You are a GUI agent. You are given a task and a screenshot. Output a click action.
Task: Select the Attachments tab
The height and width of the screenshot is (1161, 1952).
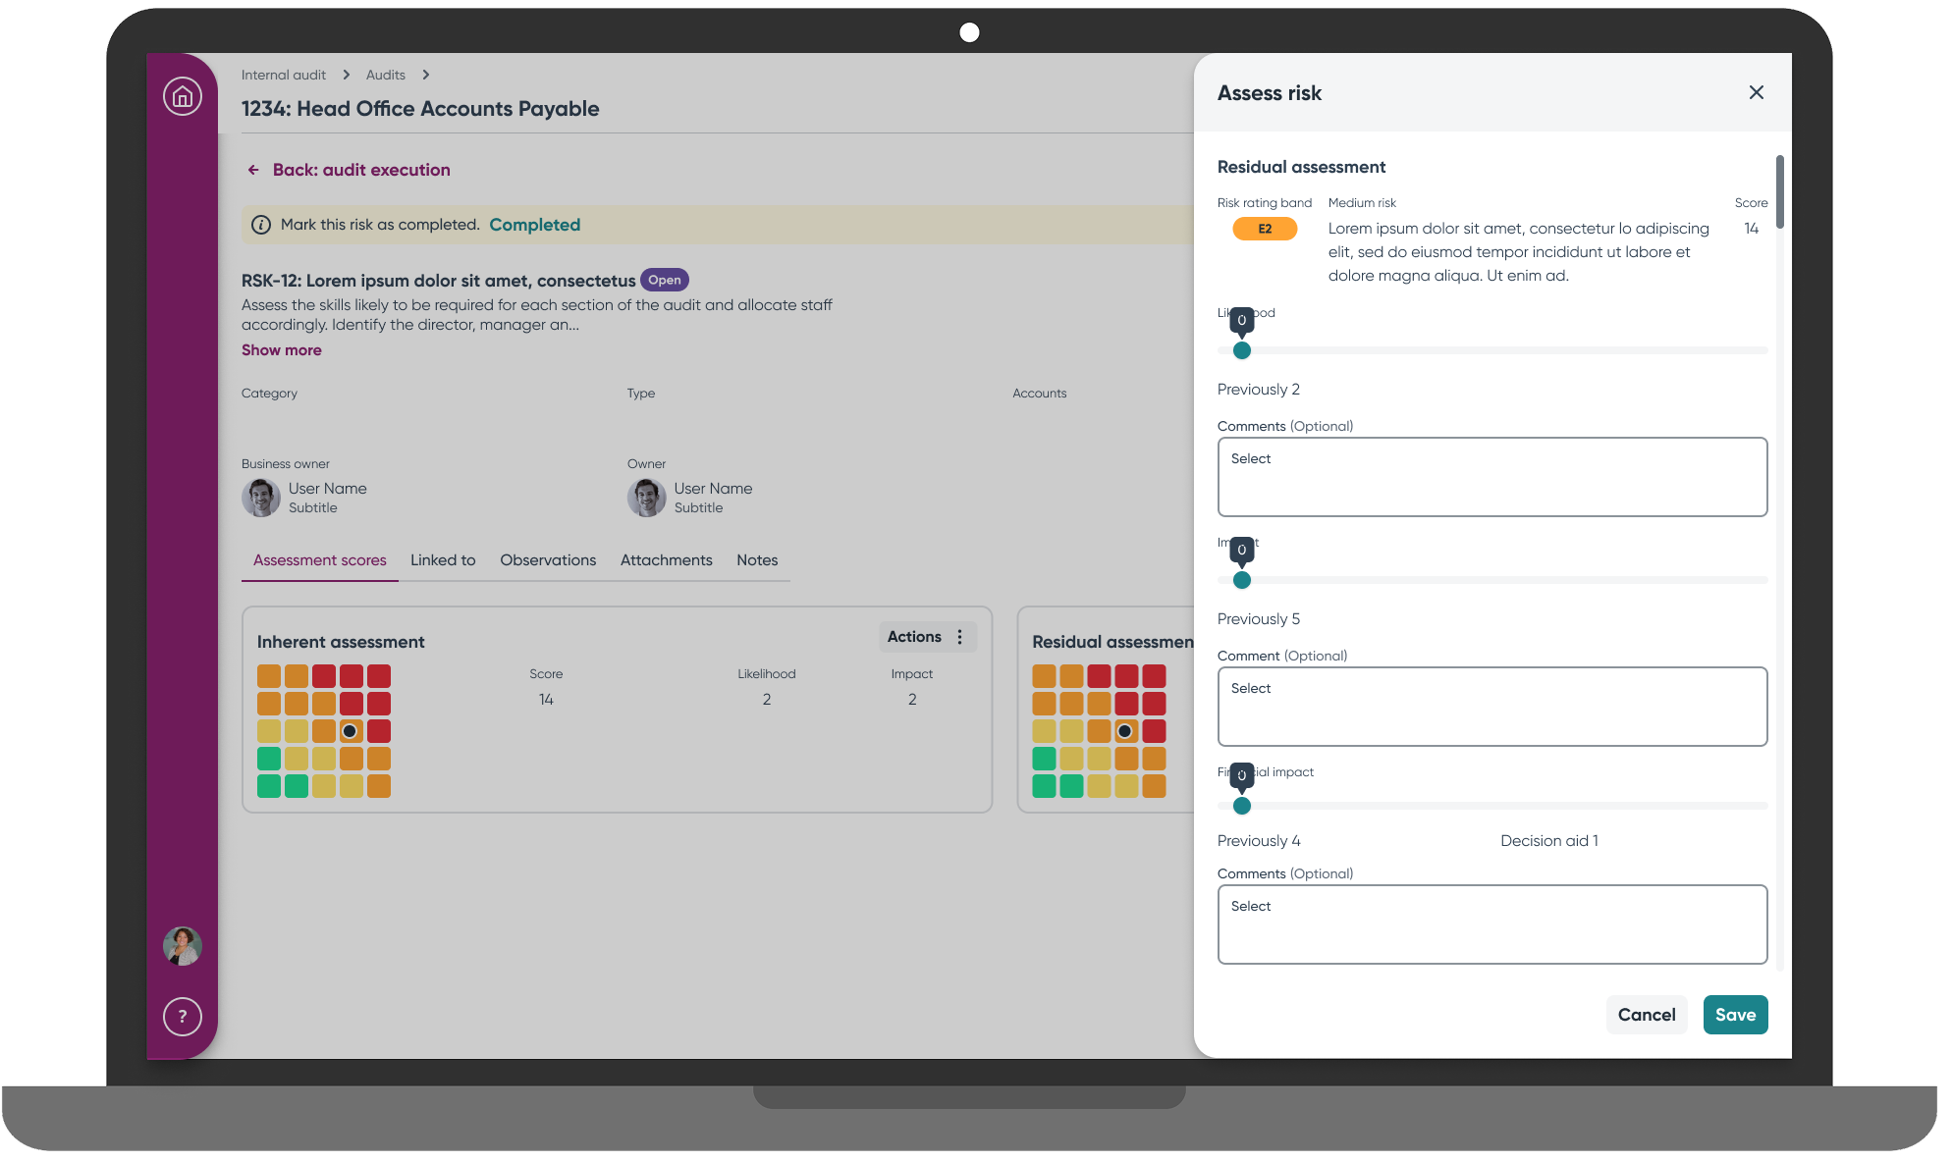667,560
